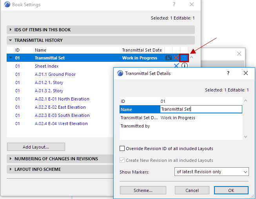This screenshot has width=256, height=199.
Task: Select the Transmitted by row
Action: pyautogui.click(x=181, y=126)
